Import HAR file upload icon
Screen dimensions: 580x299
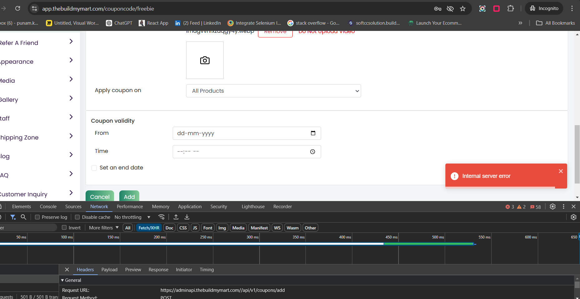click(x=176, y=217)
